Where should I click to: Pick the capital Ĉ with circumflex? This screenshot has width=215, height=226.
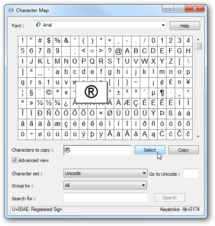[179, 134]
